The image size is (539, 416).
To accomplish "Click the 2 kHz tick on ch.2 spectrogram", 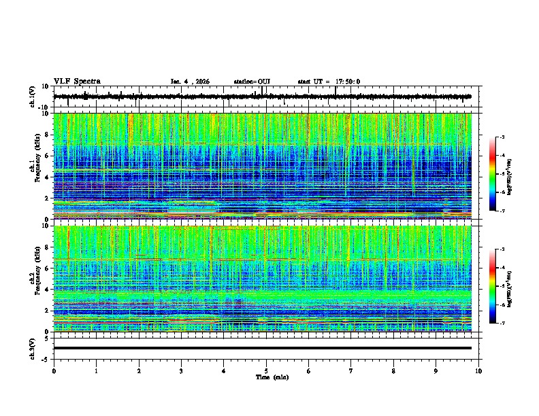I will [x=47, y=311].
